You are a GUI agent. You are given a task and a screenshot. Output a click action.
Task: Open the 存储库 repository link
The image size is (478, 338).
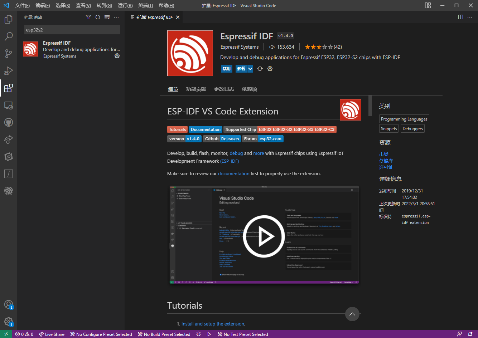[386, 161]
